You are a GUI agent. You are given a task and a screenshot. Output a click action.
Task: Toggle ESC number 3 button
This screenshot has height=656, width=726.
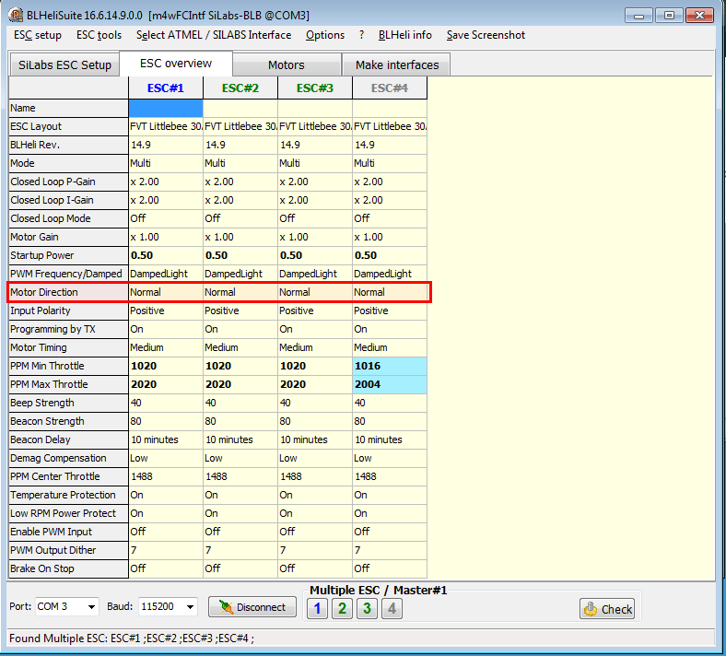click(x=367, y=608)
